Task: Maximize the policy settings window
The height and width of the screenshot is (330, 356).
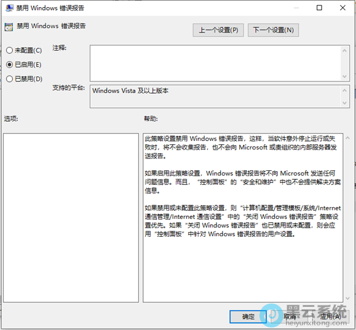Action: 319,8
